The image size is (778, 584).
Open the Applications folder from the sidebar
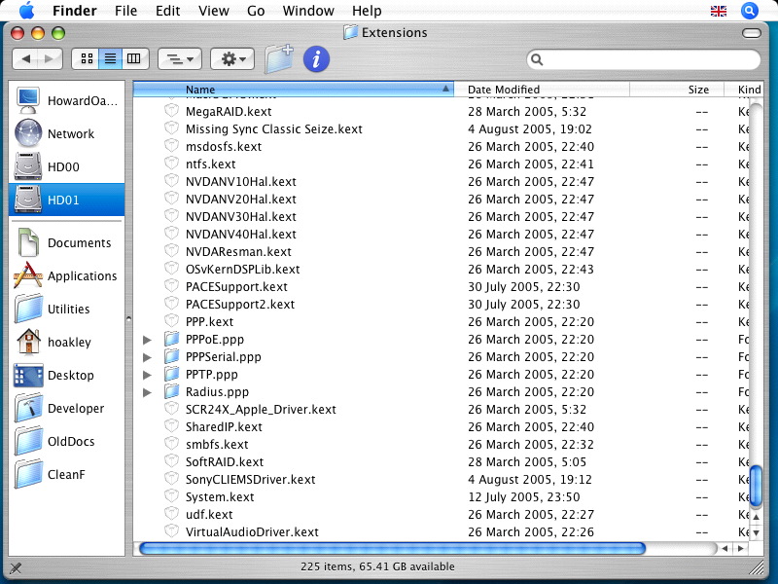click(70, 276)
